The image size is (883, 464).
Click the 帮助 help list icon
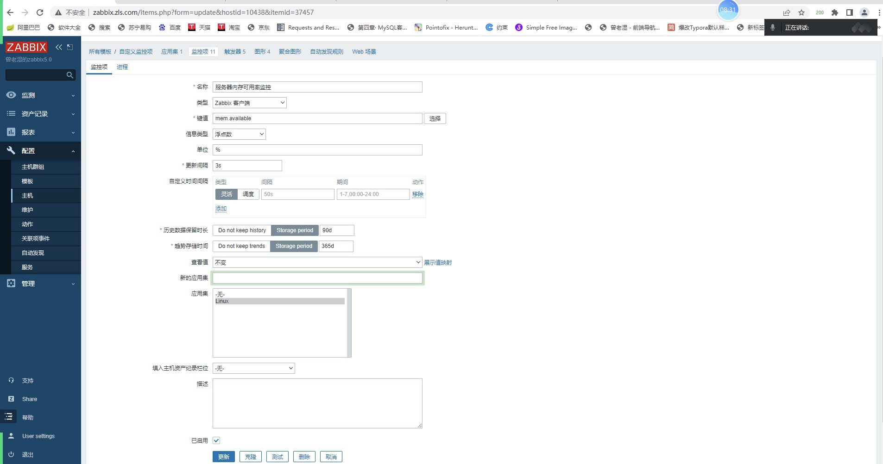pyautogui.click(x=8, y=417)
